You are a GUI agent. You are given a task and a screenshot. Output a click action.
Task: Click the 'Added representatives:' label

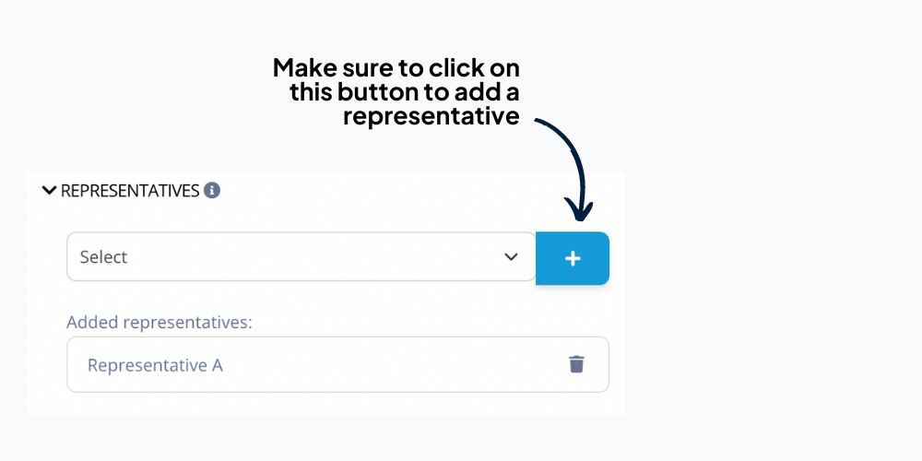pos(159,322)
